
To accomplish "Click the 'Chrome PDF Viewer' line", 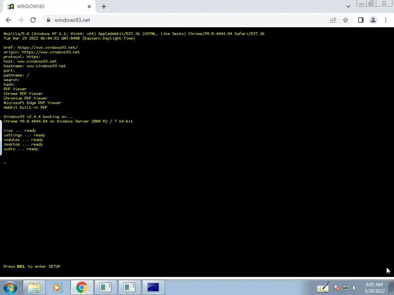I will coord(23,94).
